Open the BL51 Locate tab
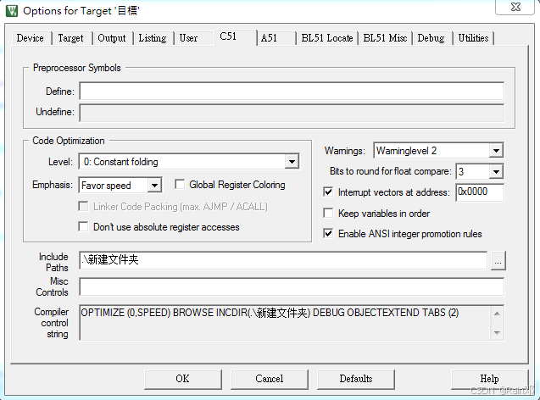 327,38
